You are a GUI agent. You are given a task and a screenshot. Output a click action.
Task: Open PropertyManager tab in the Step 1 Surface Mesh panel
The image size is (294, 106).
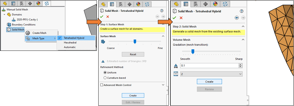(112, 4)
